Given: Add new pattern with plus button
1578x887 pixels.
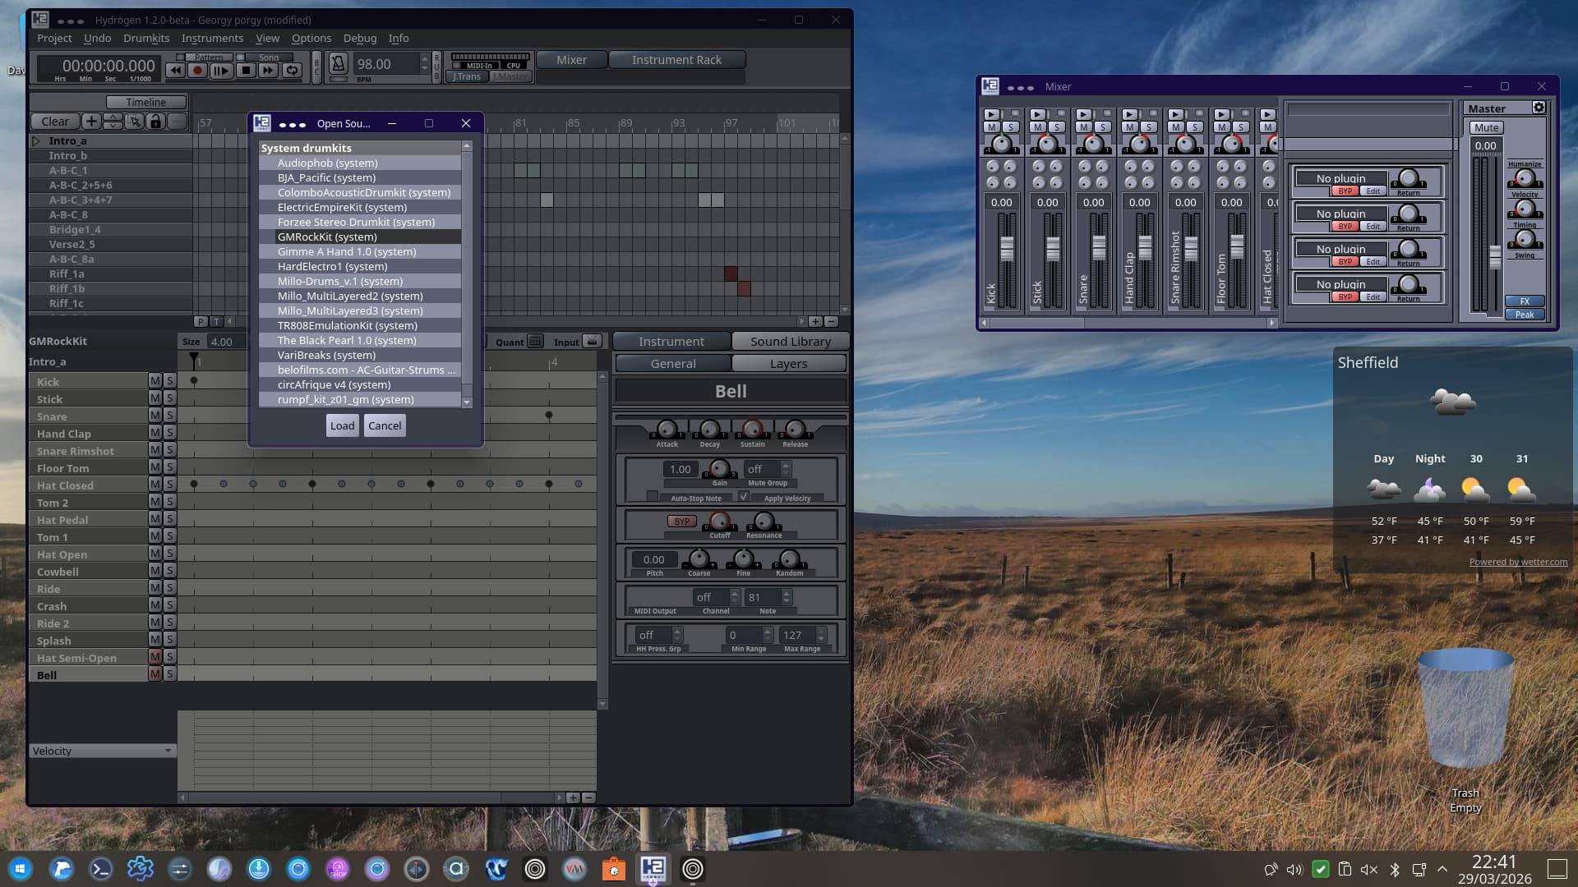Looking at the screenshot, I should (x=91, y=122).
